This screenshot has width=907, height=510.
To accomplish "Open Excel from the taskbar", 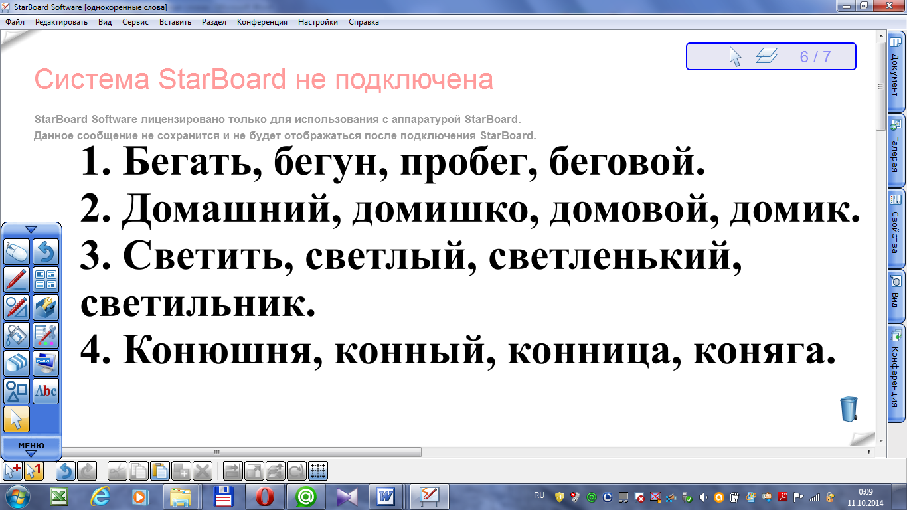I will pos(58,497).
